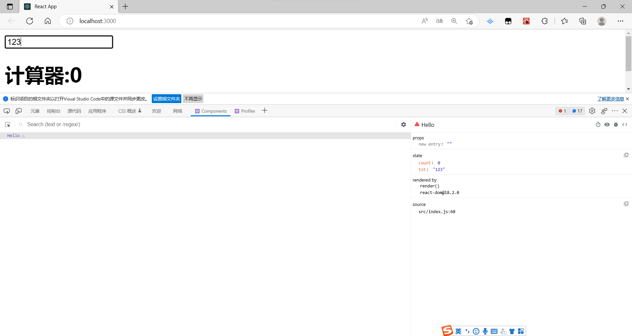632x336 pixels.
Task: Activate the inspect element picker tool
Action: pos(7,111)
